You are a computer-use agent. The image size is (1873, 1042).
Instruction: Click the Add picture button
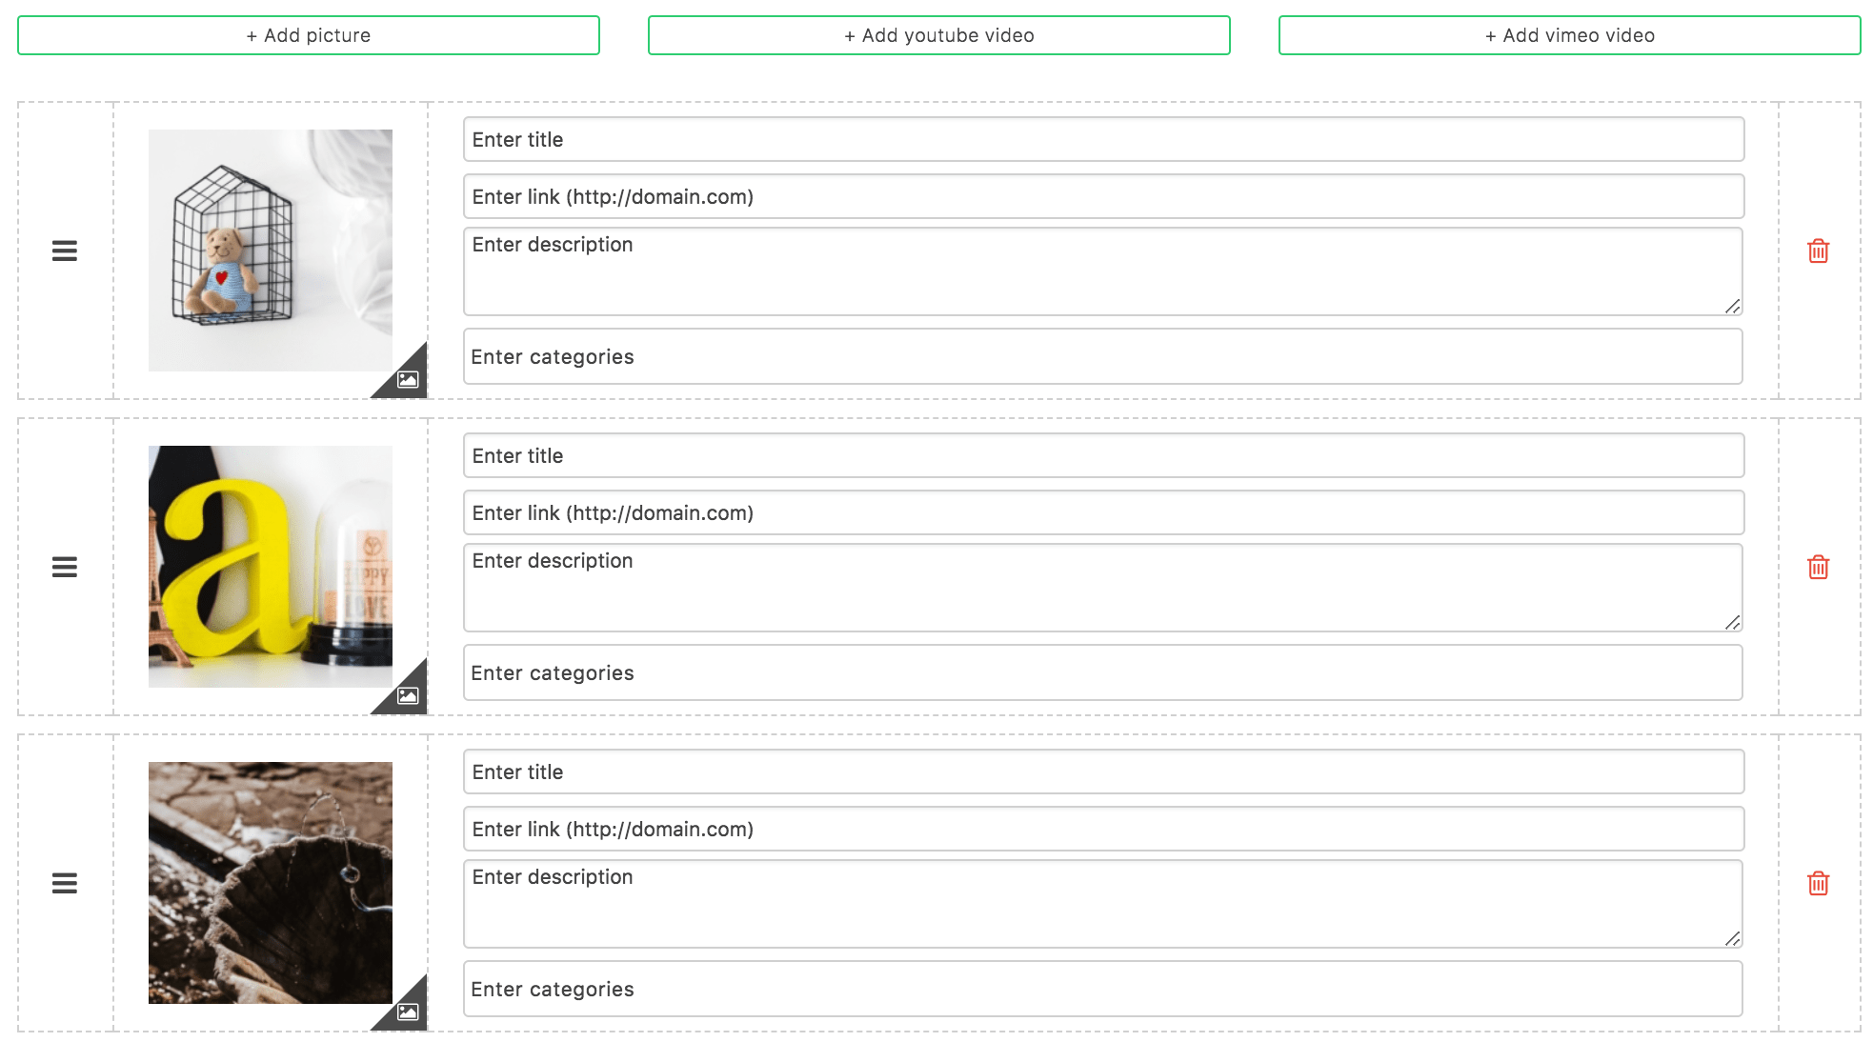click(308, 35)
